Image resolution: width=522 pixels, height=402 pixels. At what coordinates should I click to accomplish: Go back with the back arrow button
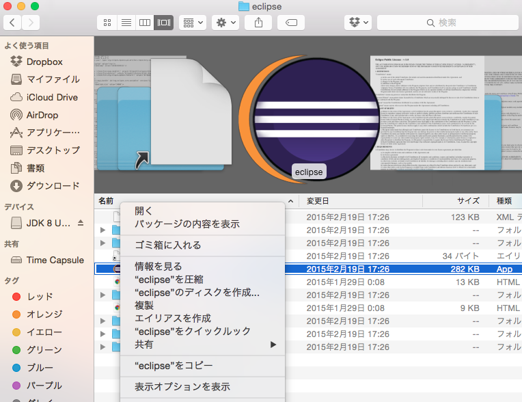(x=12, y=23)
